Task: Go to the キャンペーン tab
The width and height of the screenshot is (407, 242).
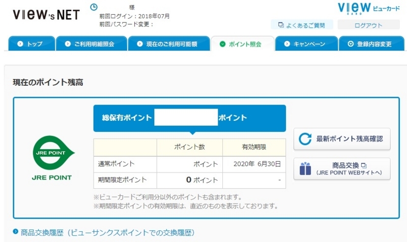Action: tap(307, 44)
